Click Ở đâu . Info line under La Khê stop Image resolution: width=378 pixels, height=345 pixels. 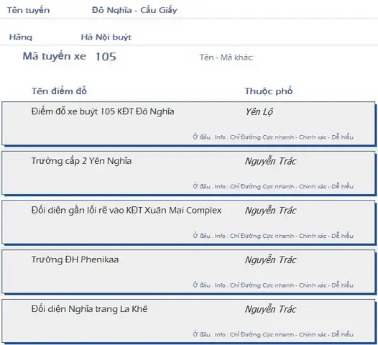coord(273,335)
